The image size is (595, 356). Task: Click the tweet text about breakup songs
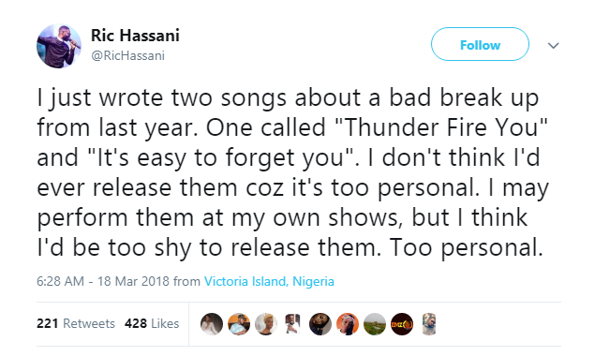pyautogui.click(x=292, y=172)
